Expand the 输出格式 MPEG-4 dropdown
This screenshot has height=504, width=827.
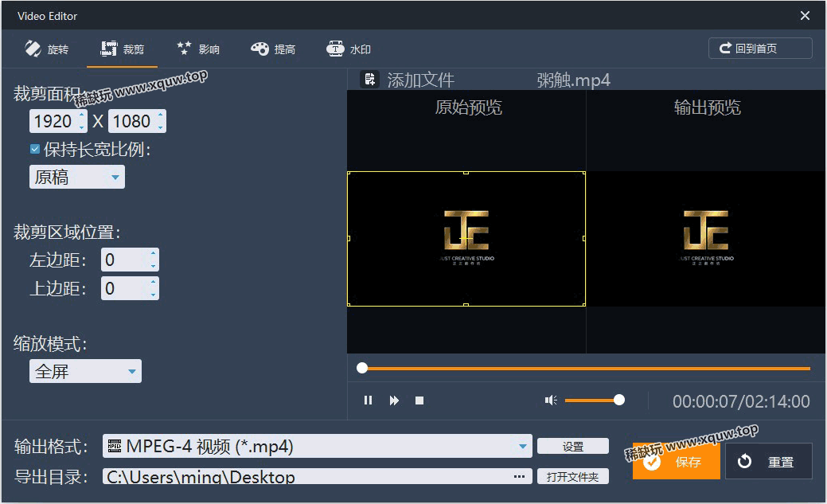coord(318,446)
